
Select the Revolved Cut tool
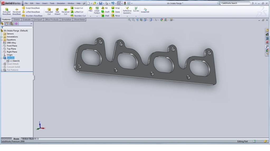click(65, 11)
